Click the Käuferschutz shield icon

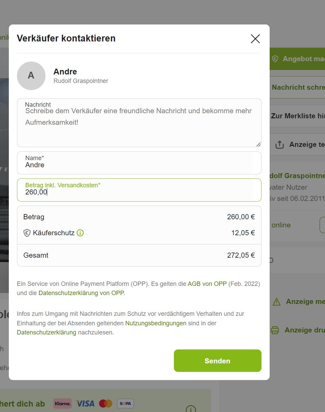click(27, 233)
